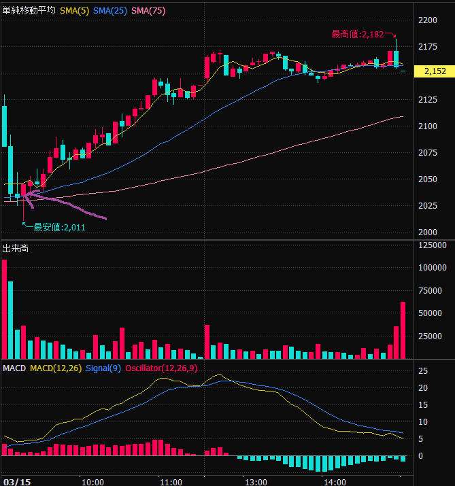Click the 2100 price axis label
455x486 pixels.
pyautogui.click(x=427, y=126)
